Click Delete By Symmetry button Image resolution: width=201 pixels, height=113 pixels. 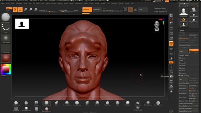pos(188,106)
